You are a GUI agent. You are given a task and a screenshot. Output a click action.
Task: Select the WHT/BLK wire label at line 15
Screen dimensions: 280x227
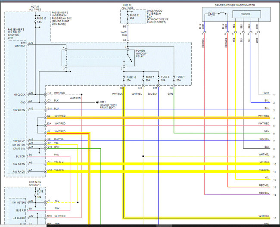click(x=264, y=216)
